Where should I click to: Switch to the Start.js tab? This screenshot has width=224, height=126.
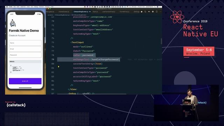pyautogui.click(x=95, y=12)
